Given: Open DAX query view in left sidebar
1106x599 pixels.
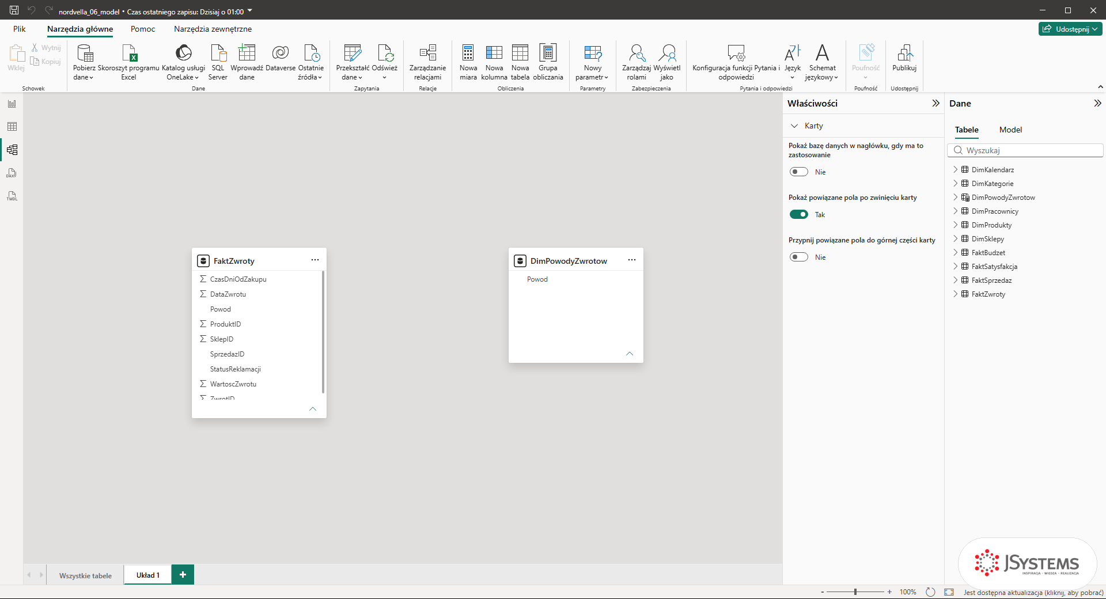Looking at the screenshot, I should [12, 173].
